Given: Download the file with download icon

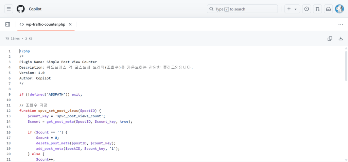Looking at the screenshot, I should point(341,39).
